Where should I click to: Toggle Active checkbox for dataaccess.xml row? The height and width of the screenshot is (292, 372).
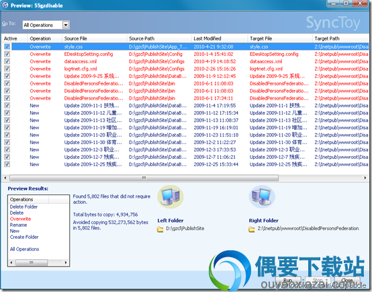click(x=7, y=61)
